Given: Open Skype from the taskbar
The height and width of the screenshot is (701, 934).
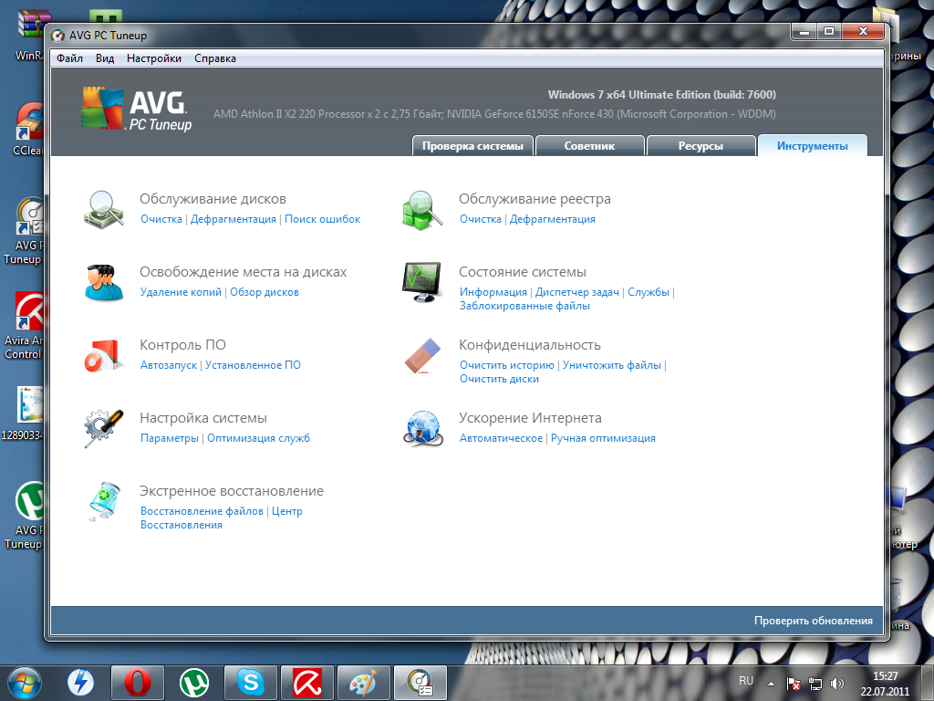Looking at the screenshot, I should (x=251, y=683).
